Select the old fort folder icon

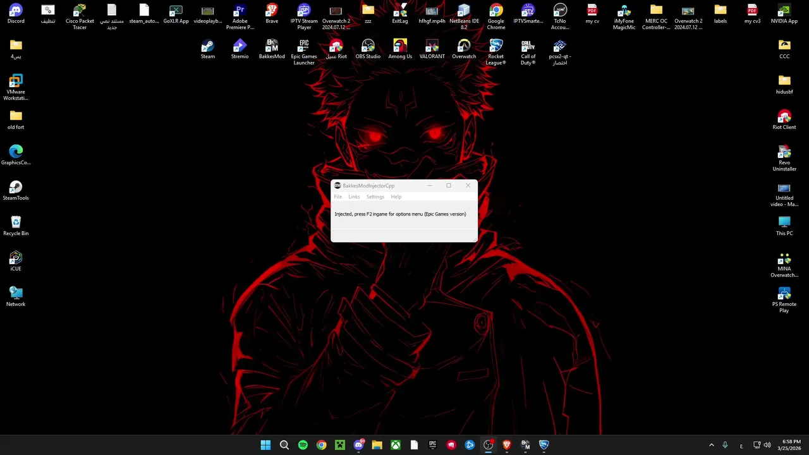16,120
